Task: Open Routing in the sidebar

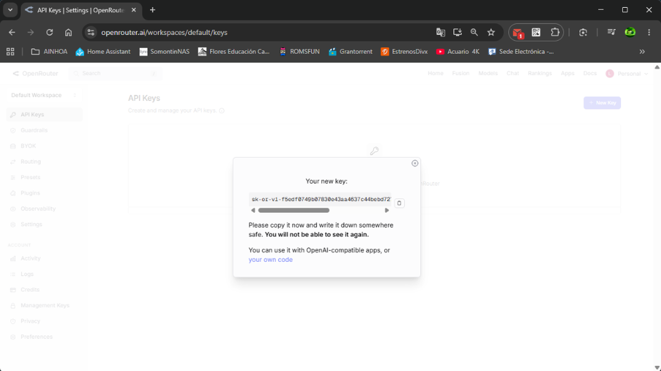Action: tap(31, 161)
